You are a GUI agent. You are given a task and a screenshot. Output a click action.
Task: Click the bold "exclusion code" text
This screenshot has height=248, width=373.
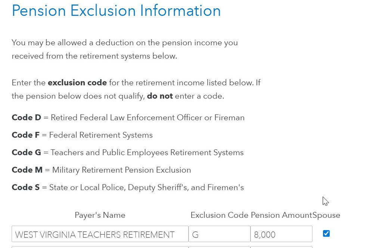77,83
